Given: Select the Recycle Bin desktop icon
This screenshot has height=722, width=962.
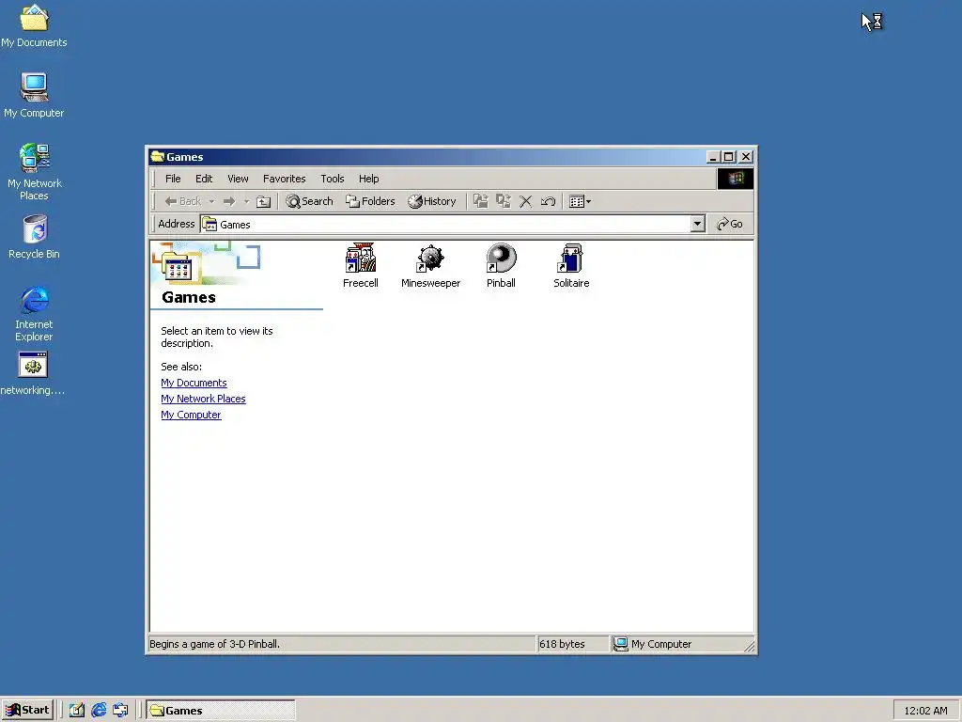Looking at the screenshot, I should [x=35, y=237].
